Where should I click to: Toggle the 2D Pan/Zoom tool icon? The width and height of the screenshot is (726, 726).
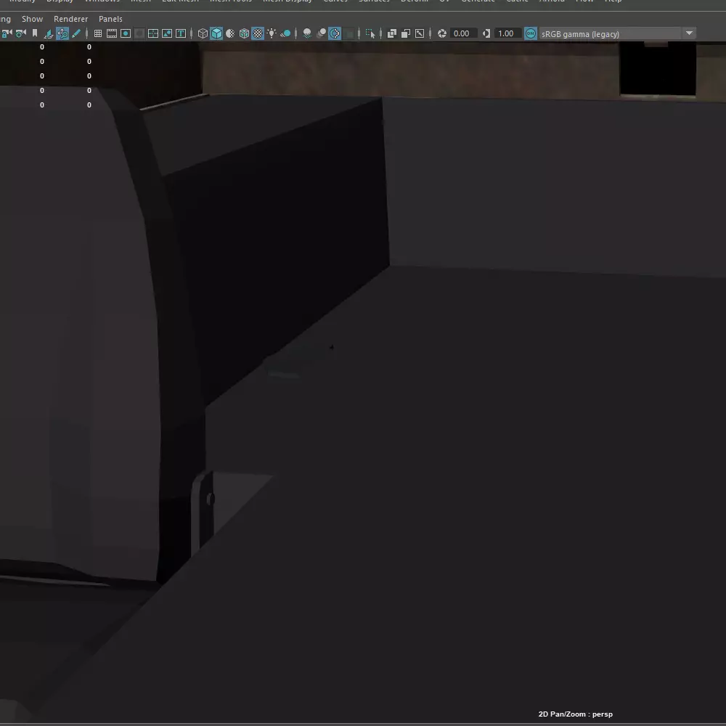click(x=62, y=33)
